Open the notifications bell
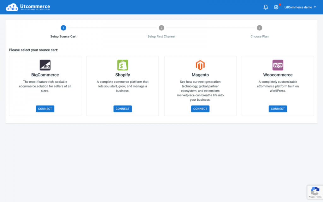The height and width of the screenshot is (202, 323). coord(266,7)
